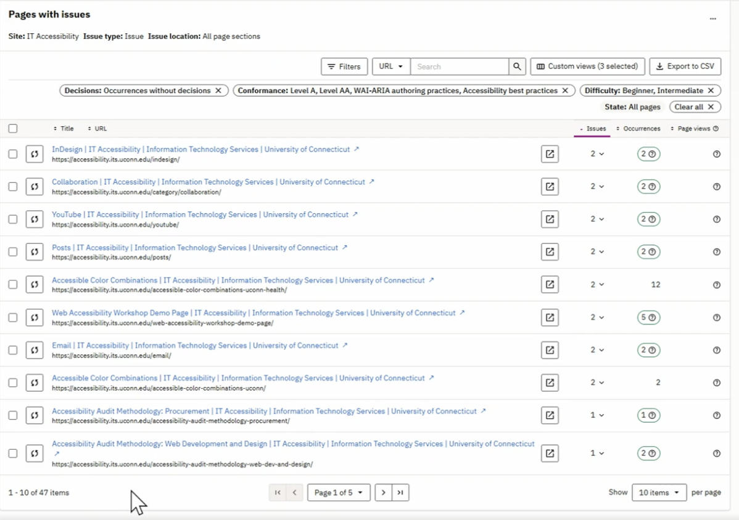Sort by the Issues column
The height and width of the screenshot is (520, 739).
(x=592, y=129)
